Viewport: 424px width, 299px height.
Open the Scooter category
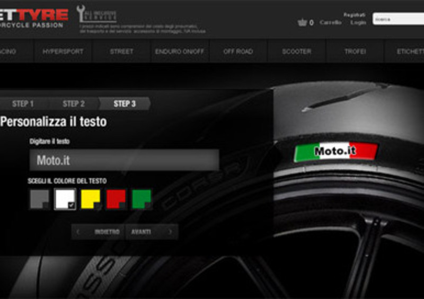[297, 51]
